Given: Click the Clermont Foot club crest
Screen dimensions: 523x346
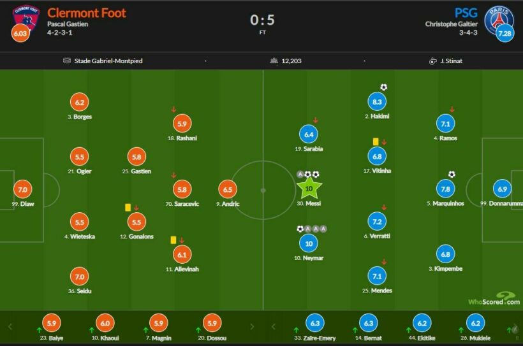Looking at the screenshot, I should pos(26,17).
